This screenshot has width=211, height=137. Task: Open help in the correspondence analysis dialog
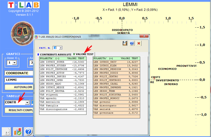(132, 43)
